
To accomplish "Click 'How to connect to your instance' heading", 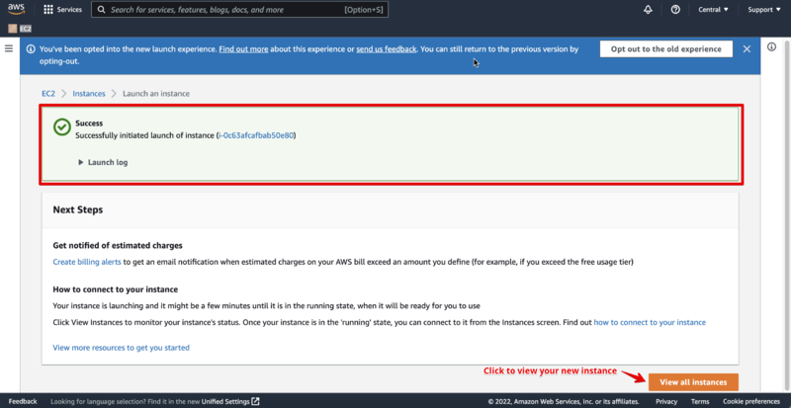I will 116,289.
